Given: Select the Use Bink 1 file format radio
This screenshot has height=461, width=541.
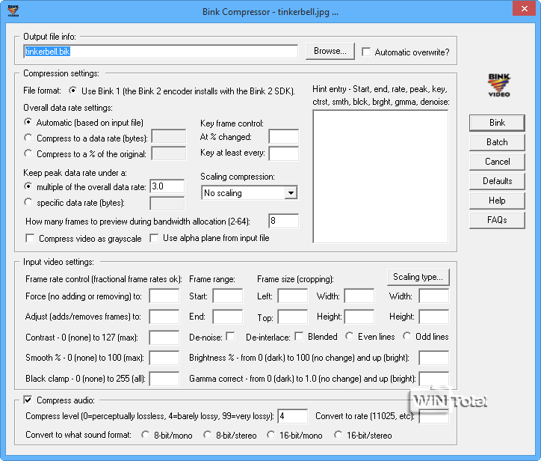Looking at the screenshot, I should pyautogui.click(x=72, y=91).
